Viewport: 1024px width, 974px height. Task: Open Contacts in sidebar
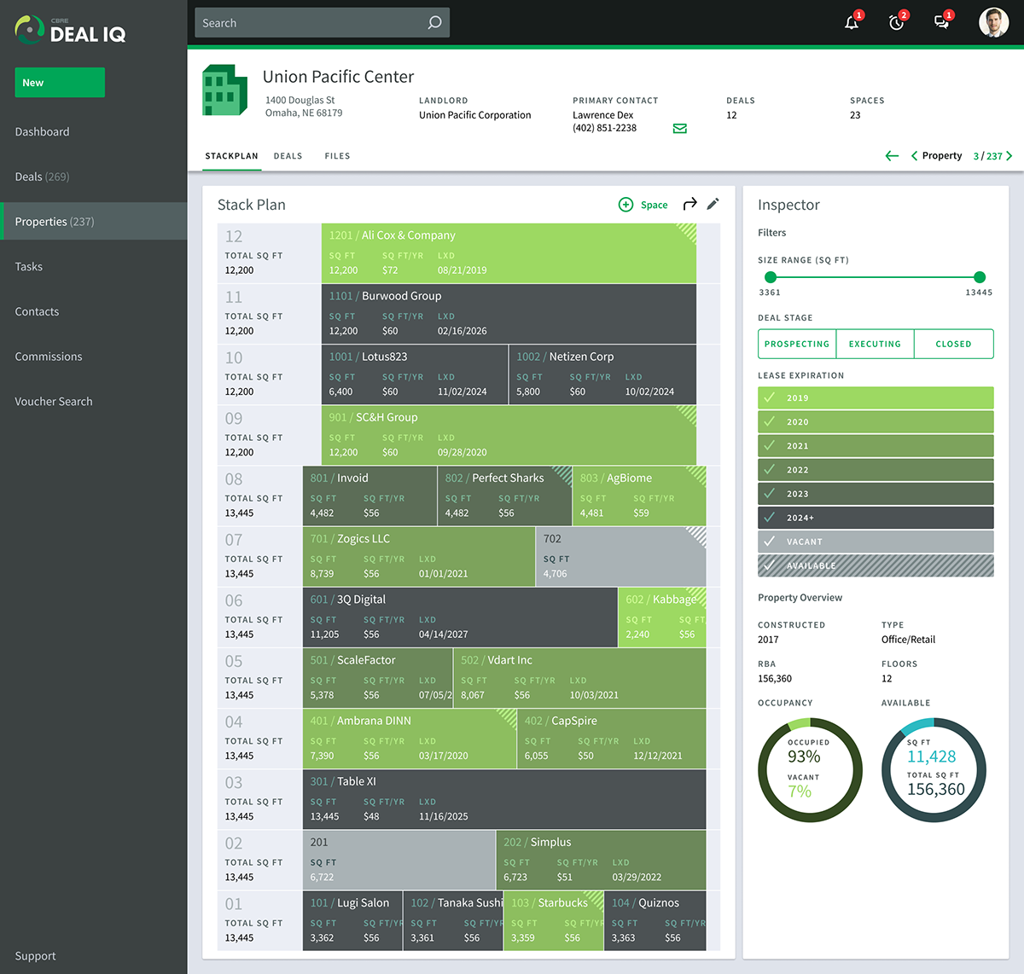coord(37,311)
